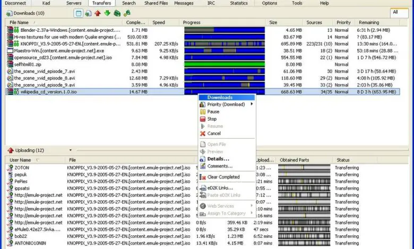Click the split window view icon
Screen dimensions: 414x249
pyautogui.click(x=79, y=13)
